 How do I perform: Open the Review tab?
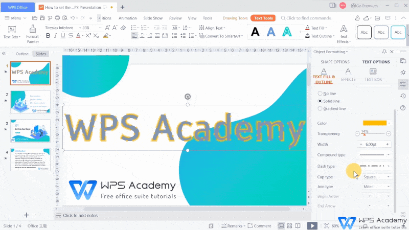click(x=175, y=18)
